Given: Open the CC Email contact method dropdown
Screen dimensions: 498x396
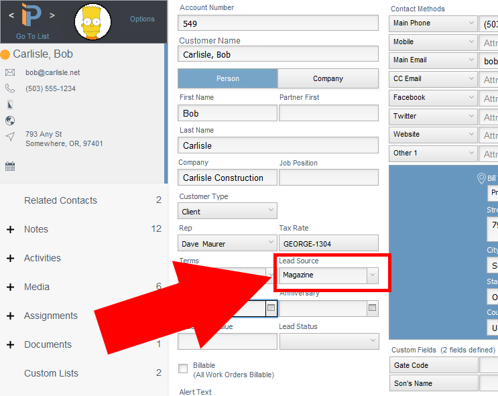Looking at the screenshot, I should (433, 79).
